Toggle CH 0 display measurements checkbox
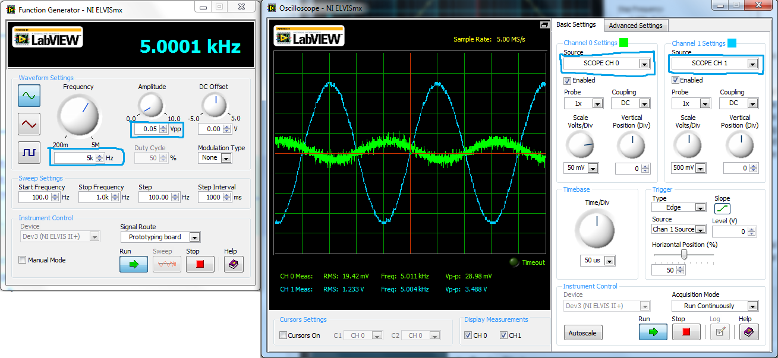Viewport: 778px width, 358px height. pyautogui.click(x=468, y=335)
